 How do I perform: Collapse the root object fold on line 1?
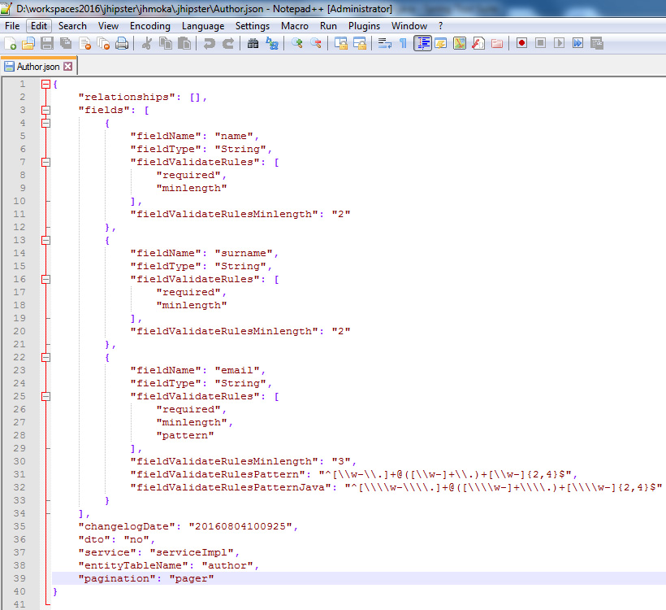(x=45, y=85)
